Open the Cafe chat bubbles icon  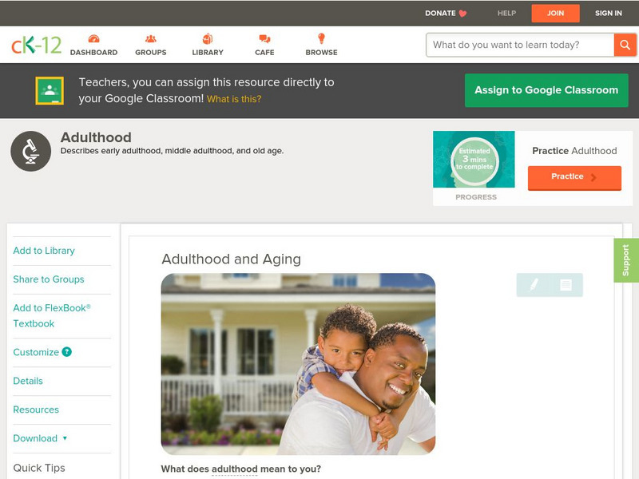click(264, 38)
